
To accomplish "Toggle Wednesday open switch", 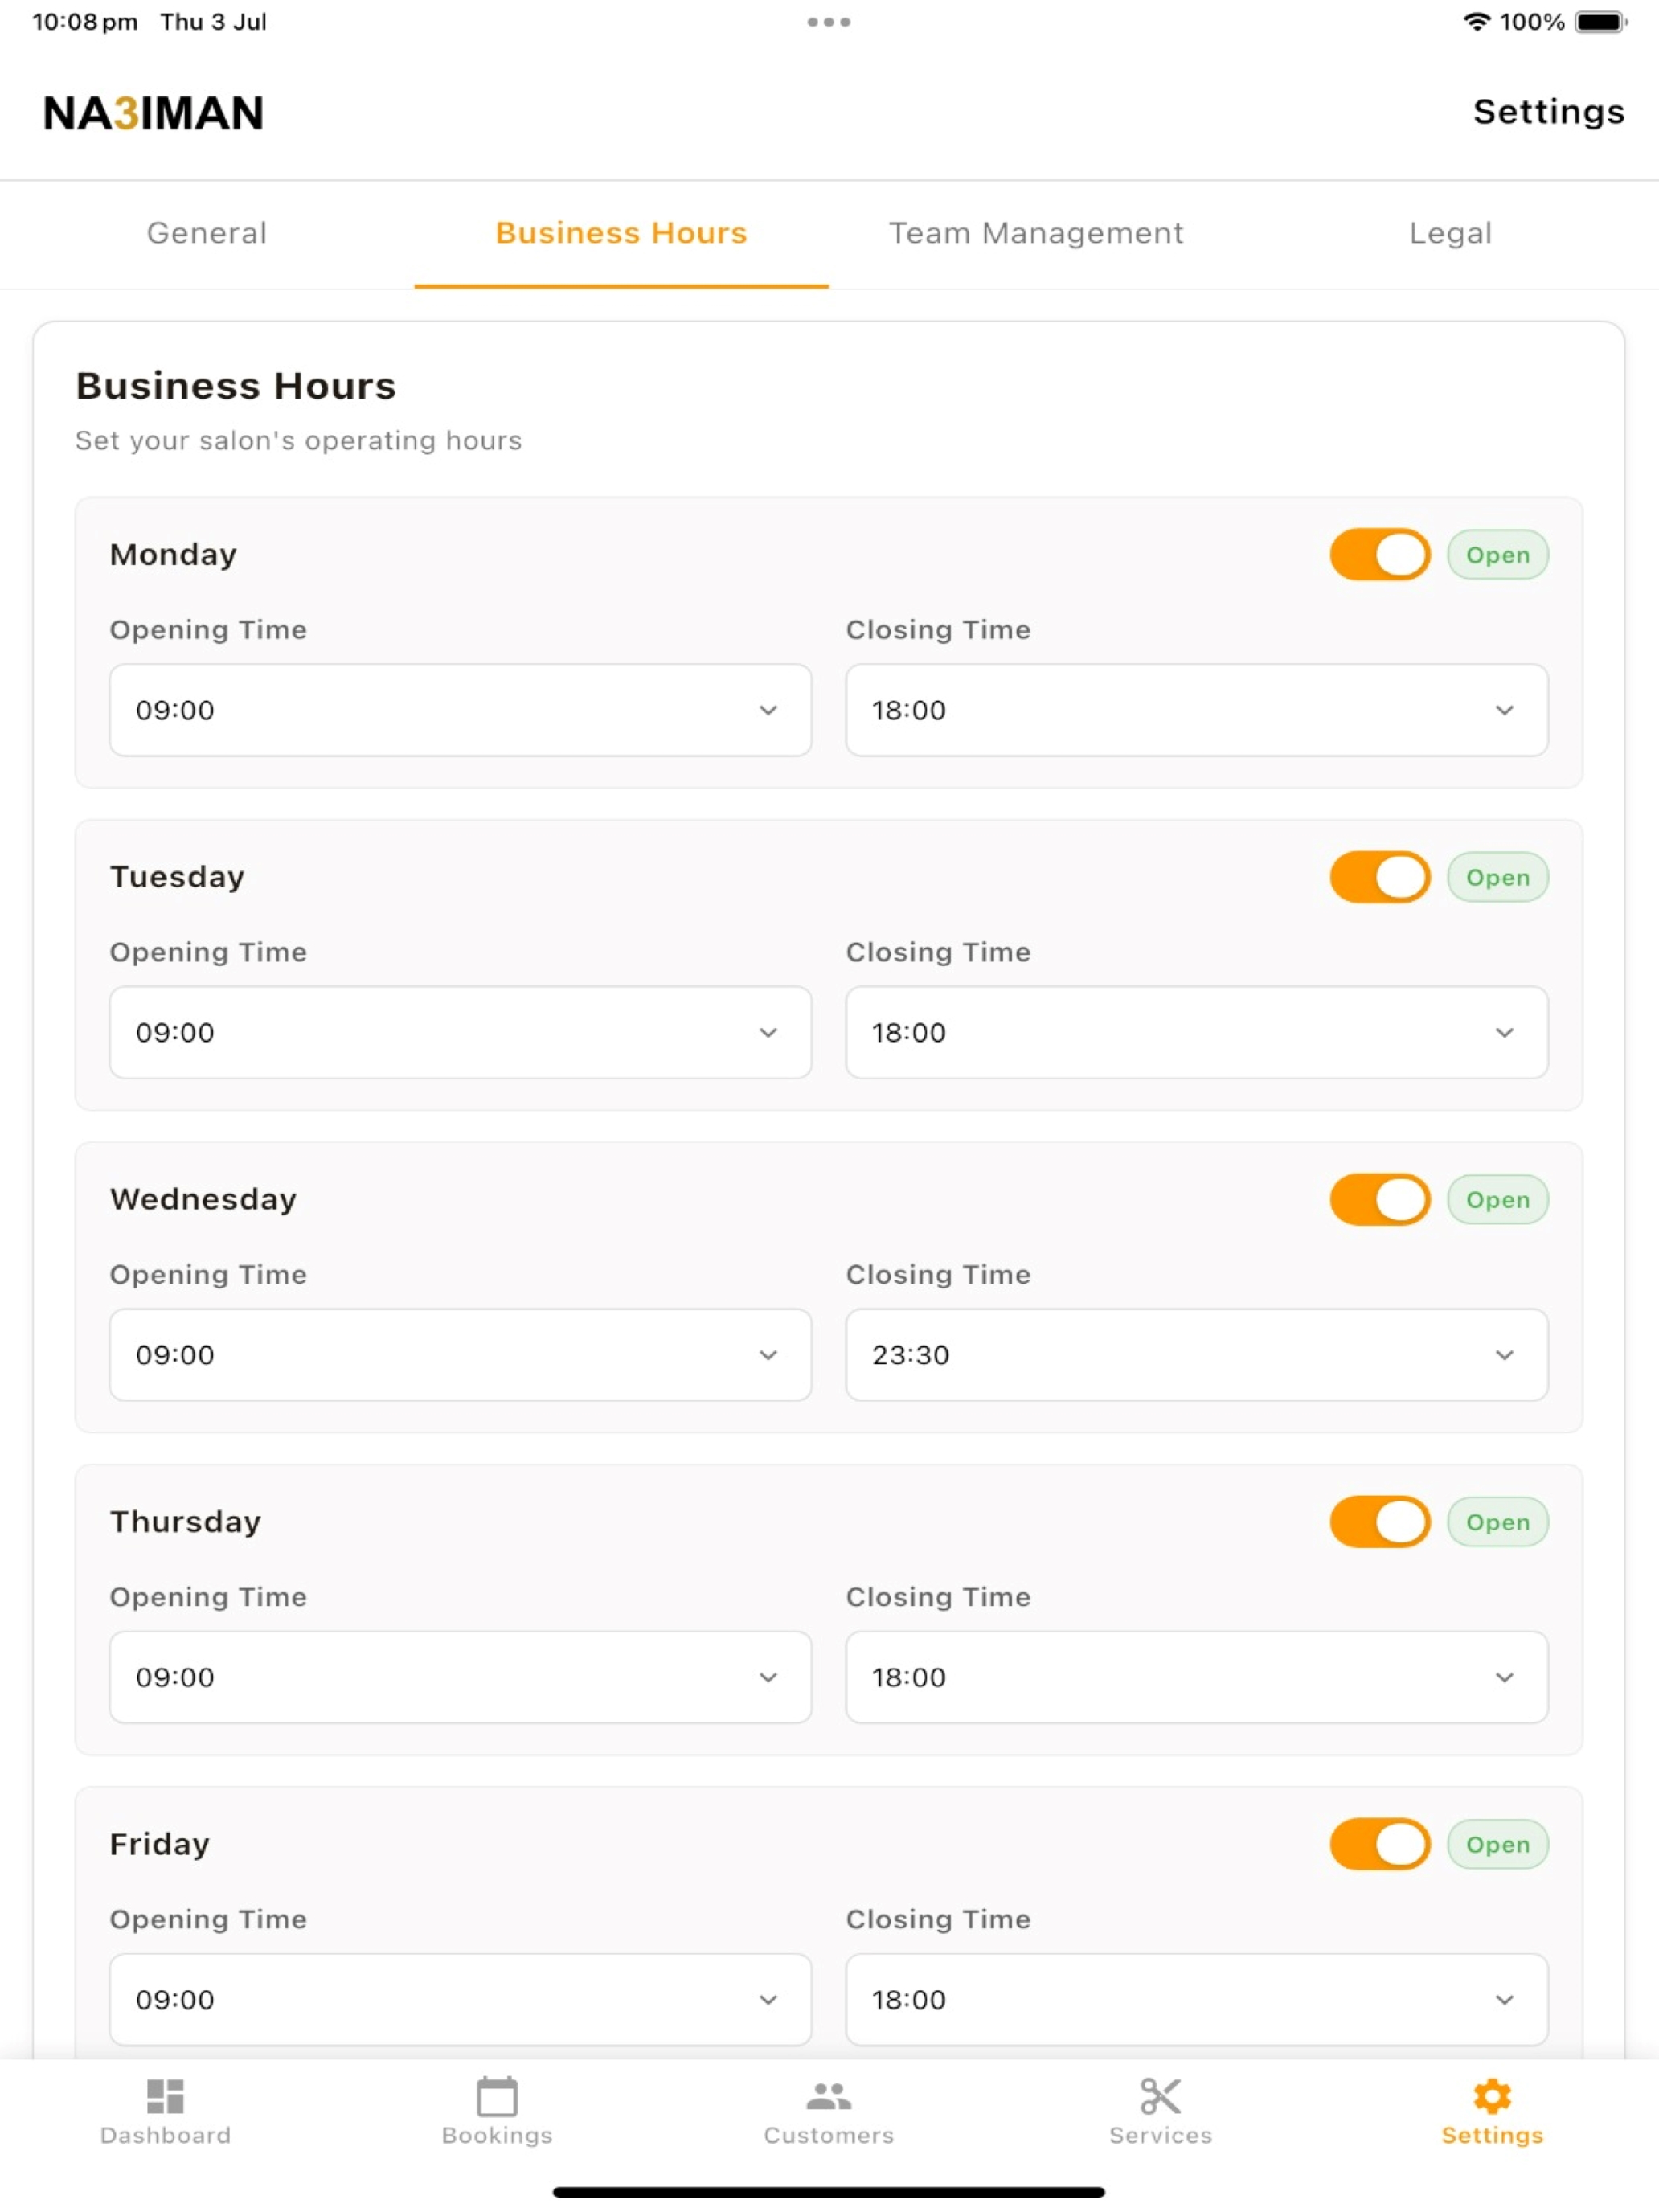I will coord(1380,1199).
